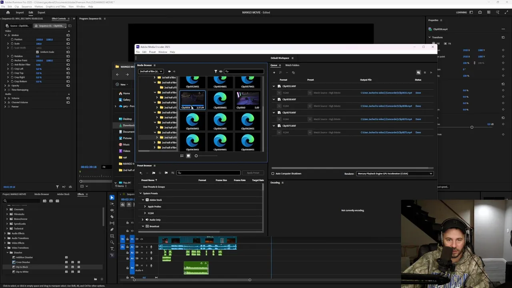512x288 pixels.
Task: Click Create New Preset Group folder icon
Action: (154, 173)
